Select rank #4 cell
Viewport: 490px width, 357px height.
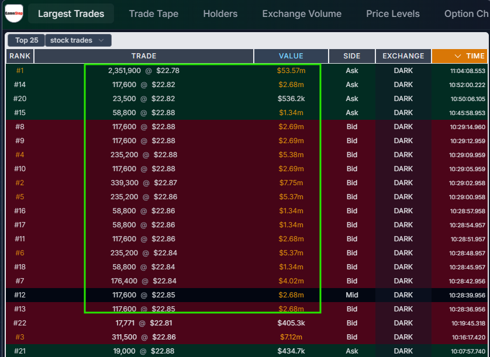[x=20, y=155]
